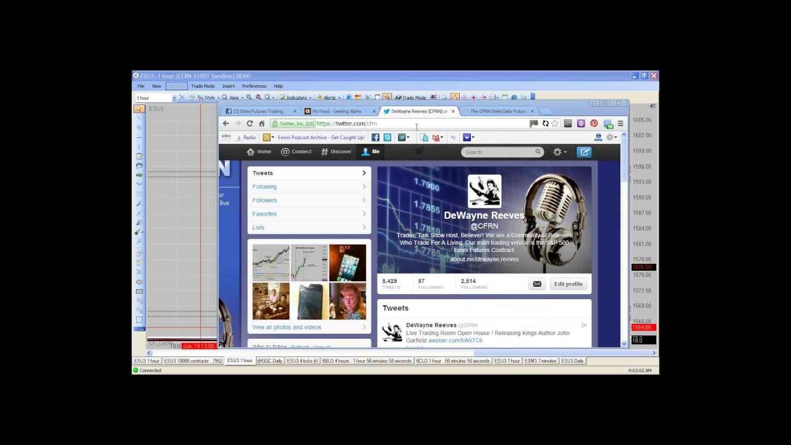791x445 pixels.
Task: Select the Me profile item
Action: [x=371, y=151]
